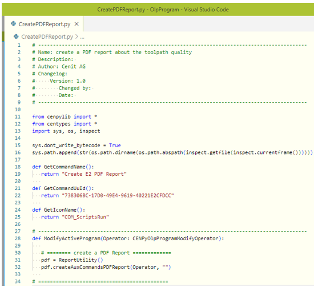Click the "COM_ScriptsRun" string
This screenshot has height=287, width=314.
pyautogui.click(x=85, y=217)
